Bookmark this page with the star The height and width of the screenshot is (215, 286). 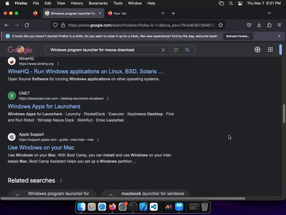pyautogui.click(x=221, y=25)
